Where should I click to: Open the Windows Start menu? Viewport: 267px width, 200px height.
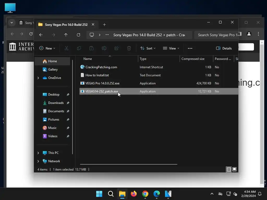click(99, 194)
